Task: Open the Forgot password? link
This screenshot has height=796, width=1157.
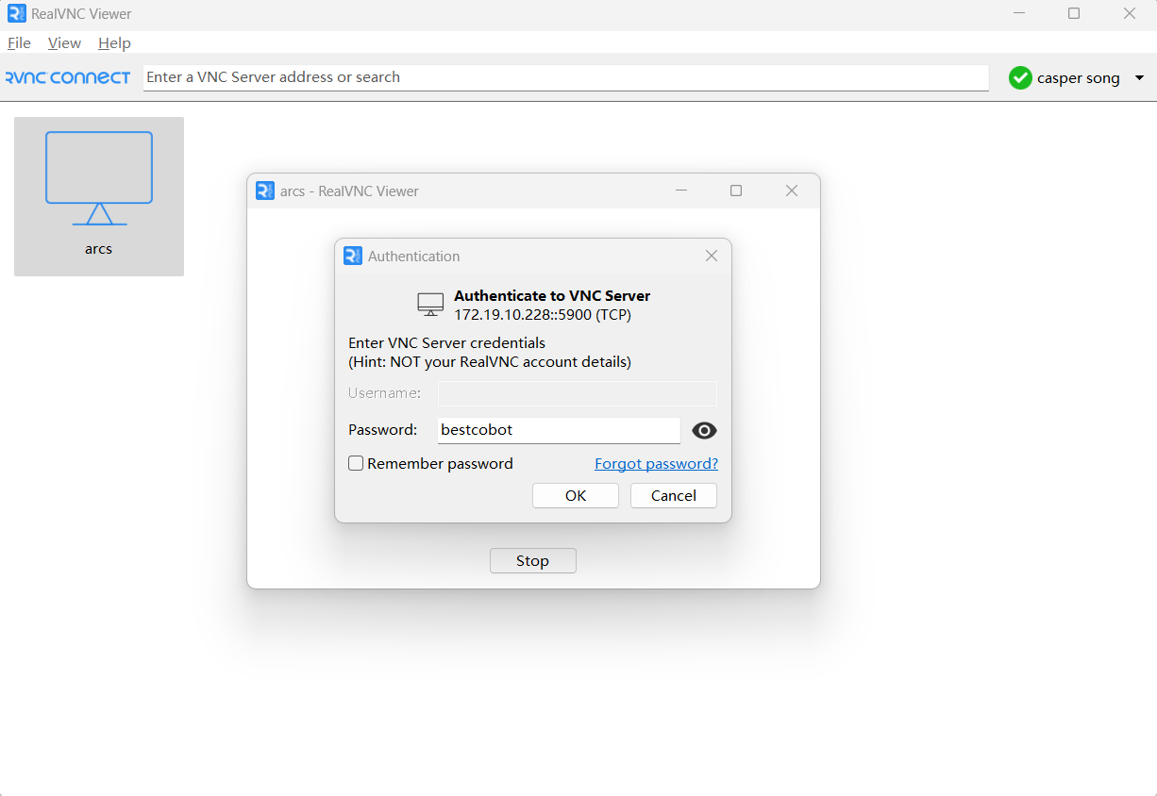Action: [656, 464]
